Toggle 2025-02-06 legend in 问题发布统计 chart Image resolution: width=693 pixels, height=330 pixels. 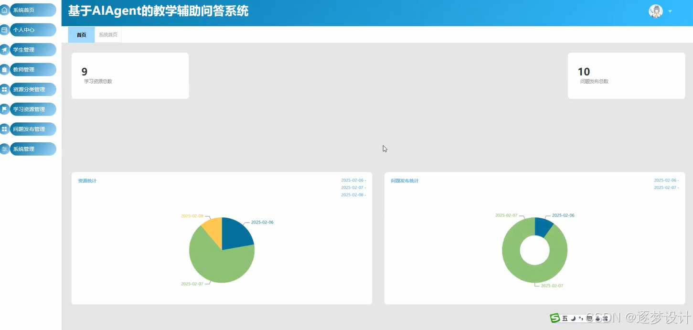point(666,181)
